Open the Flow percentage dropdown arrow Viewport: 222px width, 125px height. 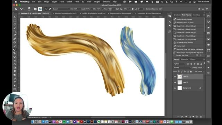click(114, 9)
